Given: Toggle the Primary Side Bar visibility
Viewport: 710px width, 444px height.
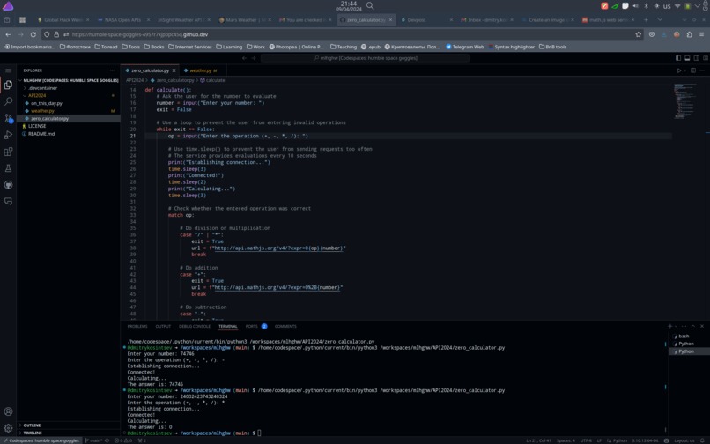Looking at the screenshot, I should (678, 58).
